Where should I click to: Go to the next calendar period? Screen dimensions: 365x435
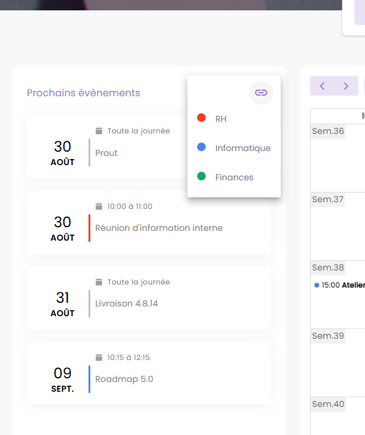(x=346, y=86)
